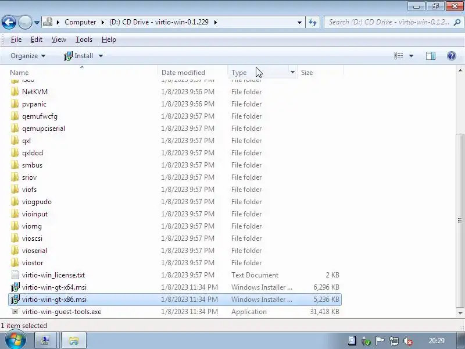Screen dimensions: 465x349
Task: Open the Help menu
Action: tap(109, 40)
